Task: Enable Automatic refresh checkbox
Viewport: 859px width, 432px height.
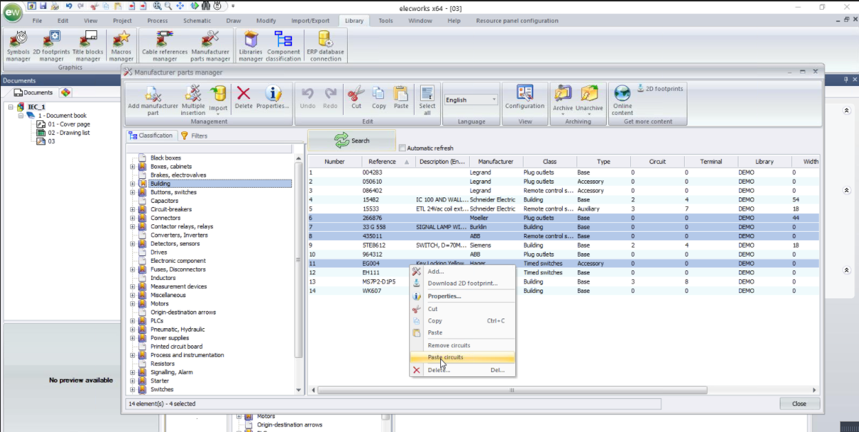Action: [403, 148]
